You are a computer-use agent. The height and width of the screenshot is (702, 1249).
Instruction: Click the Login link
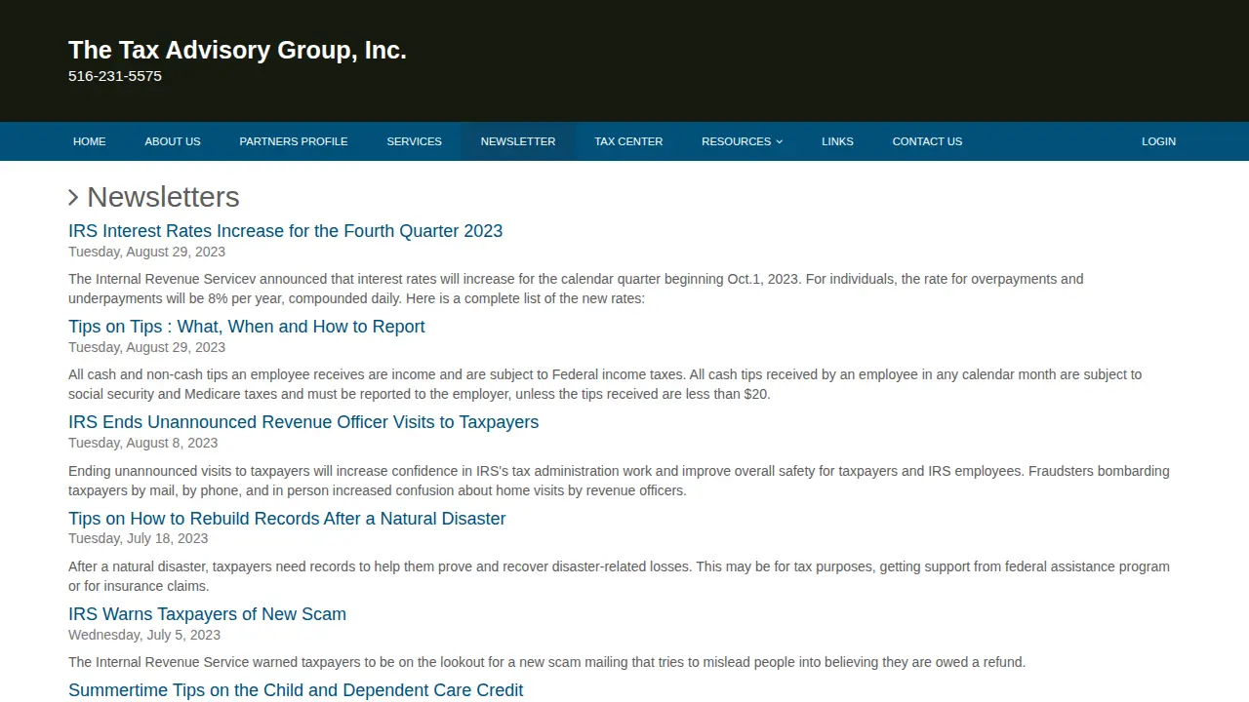1158,141
